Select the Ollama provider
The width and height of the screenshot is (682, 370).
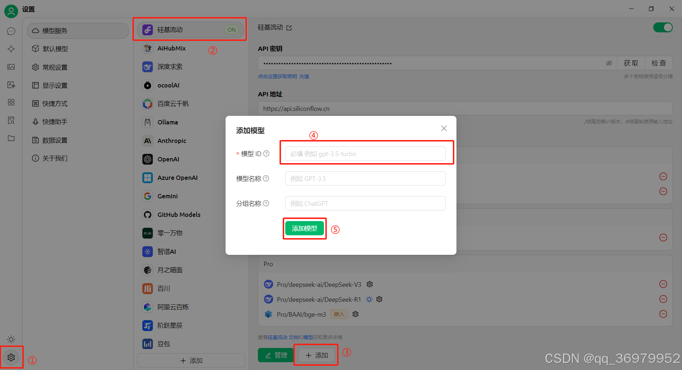191,122
